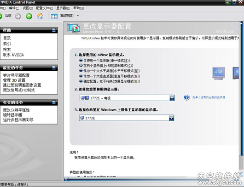The image size is (244, 187).
Task: Collapse the 最近的任务 panel
Action: tap(54, 68)
